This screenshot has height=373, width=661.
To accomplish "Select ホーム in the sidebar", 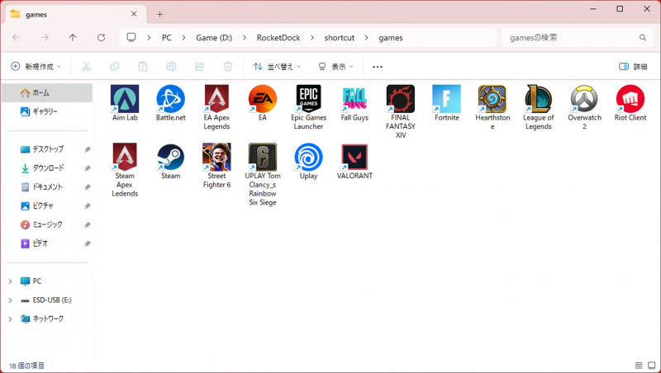I will point(47,92).
